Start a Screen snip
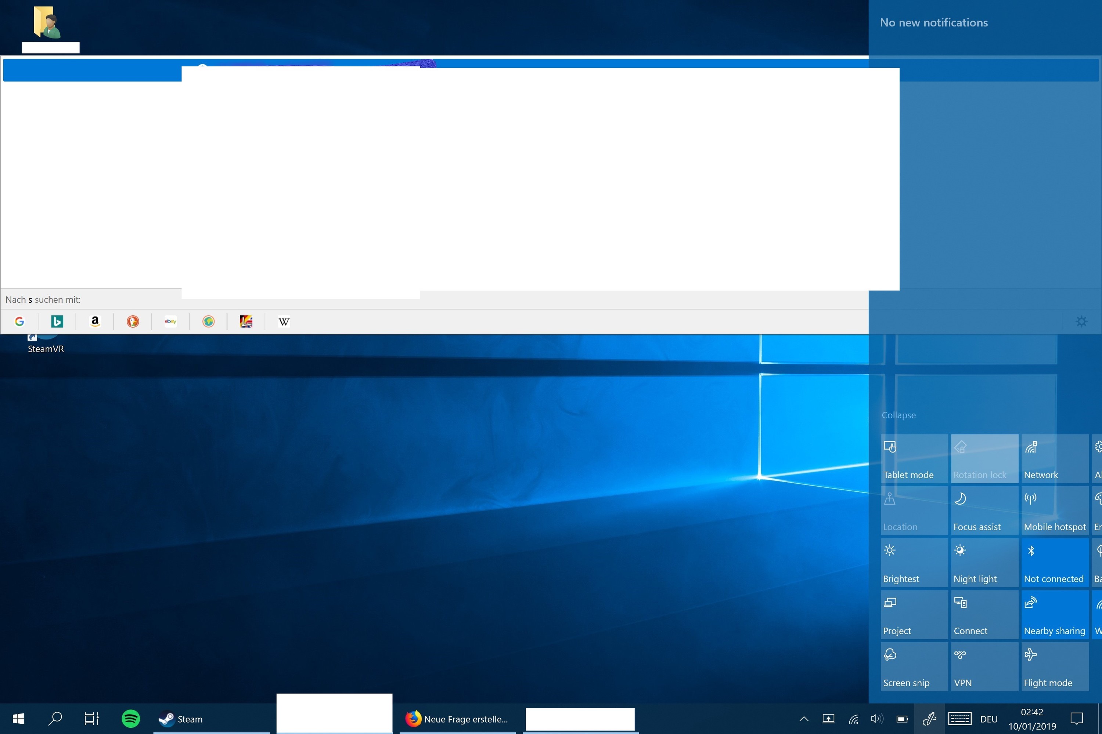The width and height of the screenshot is (1102, 734). pos(914,666)
